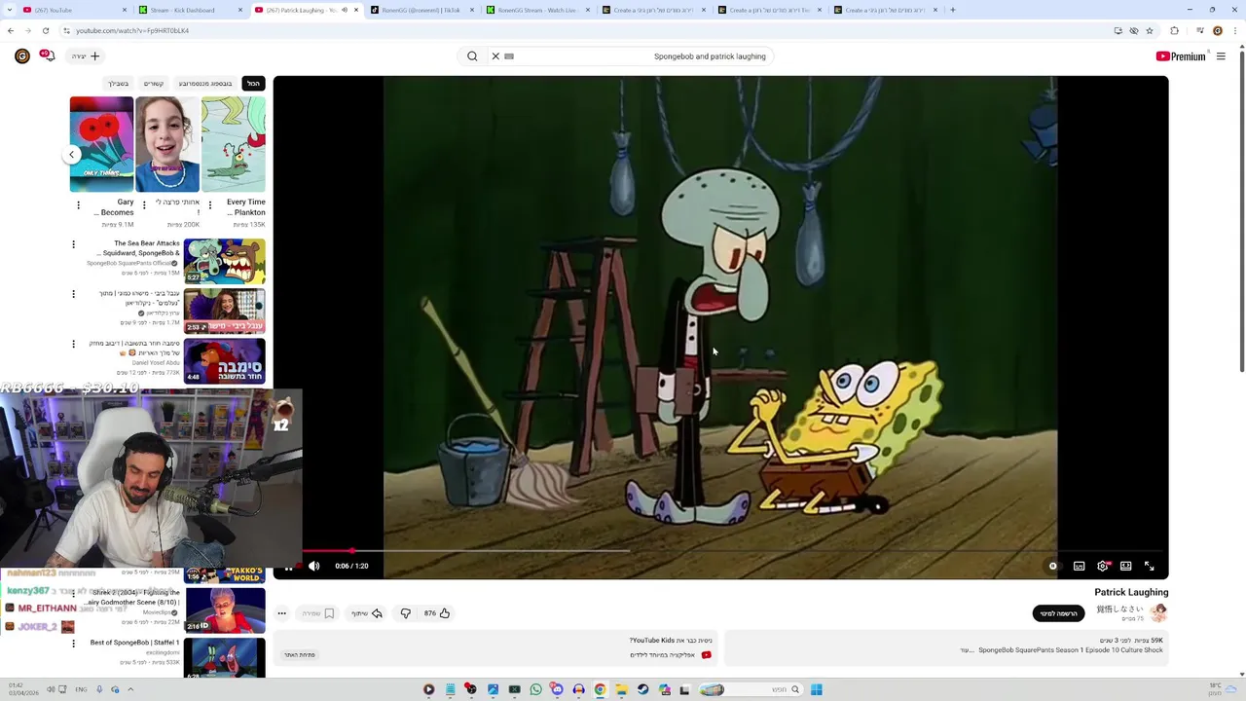Screen dimensions: 1246x701
Task: Open the channel avatar next to Patrick Laughing
Action: pyautogui.click(x=1158, y=612)
